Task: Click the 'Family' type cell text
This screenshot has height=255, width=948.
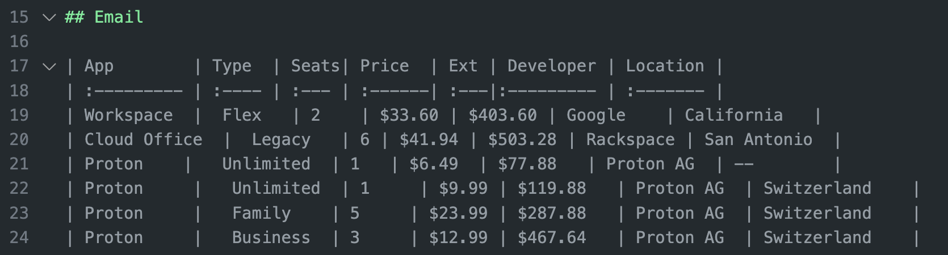Action: (x=261, y=214)
